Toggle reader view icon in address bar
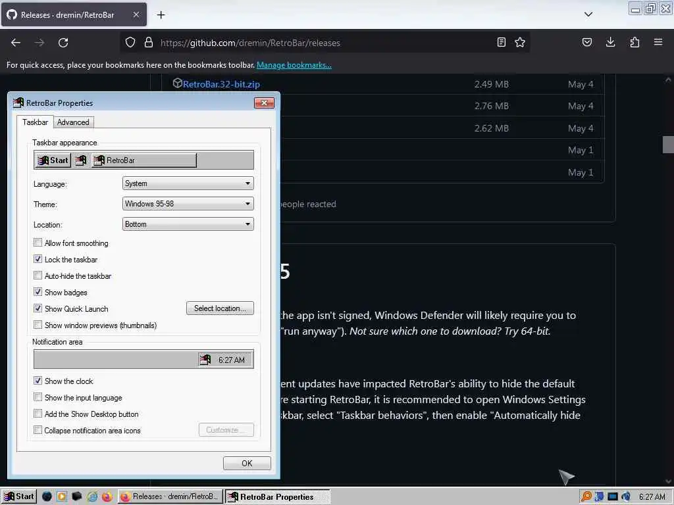Image resolution: width=674 pixels, height=505 pixels. [x=501, y=43]
